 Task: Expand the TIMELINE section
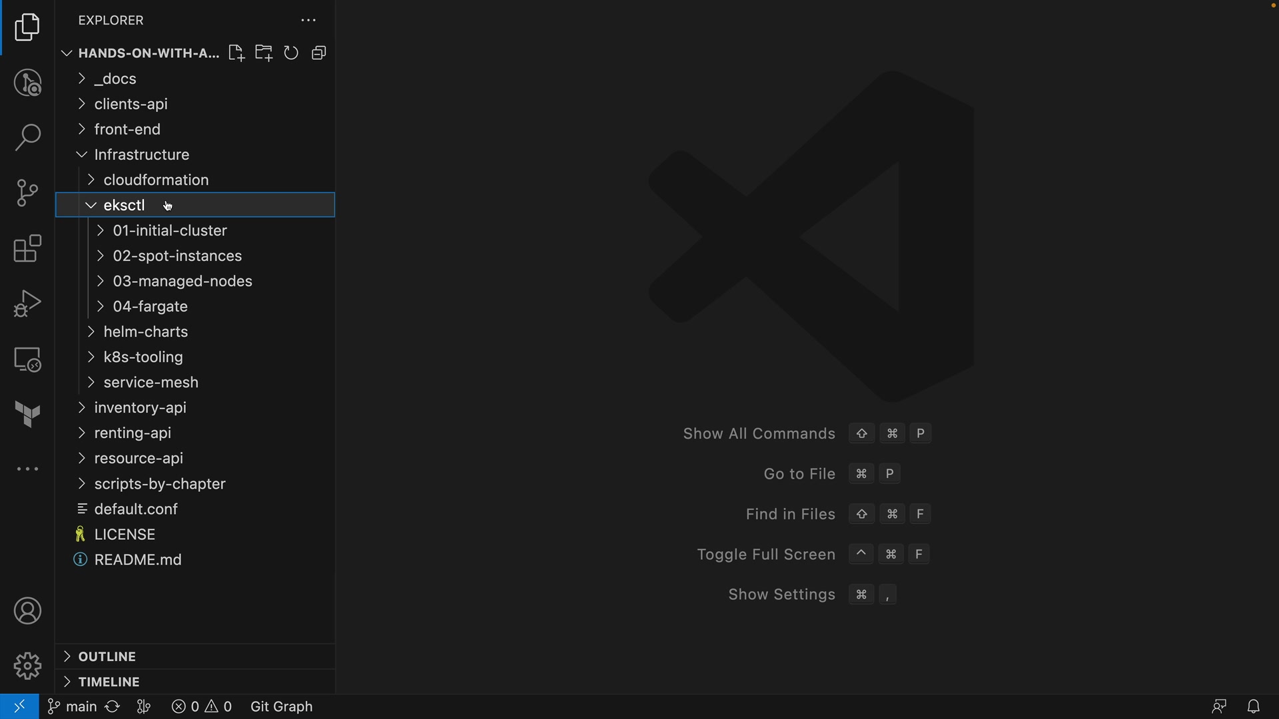click(x=109, y=682)
